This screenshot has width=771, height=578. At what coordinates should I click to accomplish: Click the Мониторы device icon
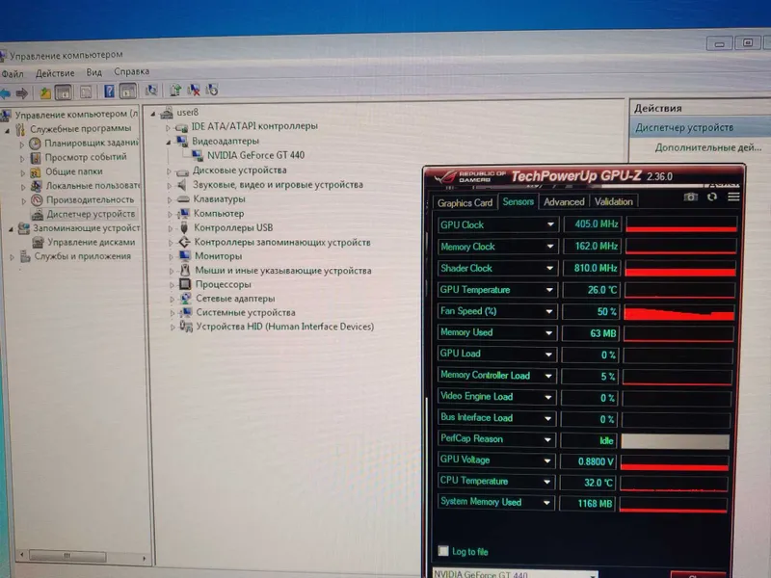[184, 255]
